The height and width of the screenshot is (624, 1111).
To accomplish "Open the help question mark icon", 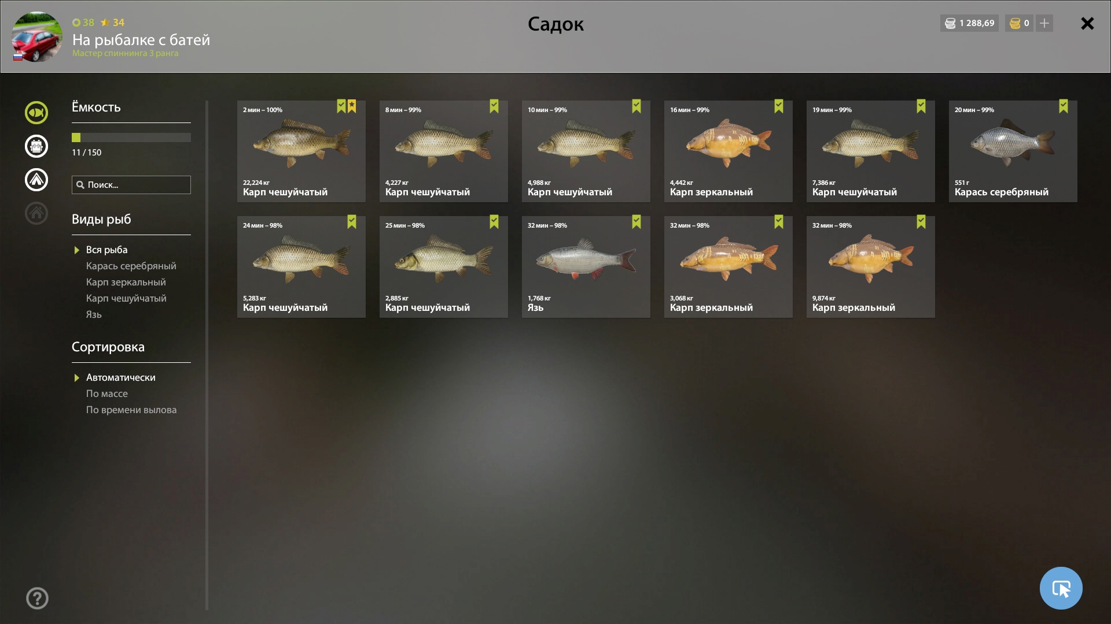I will (37, 598).
